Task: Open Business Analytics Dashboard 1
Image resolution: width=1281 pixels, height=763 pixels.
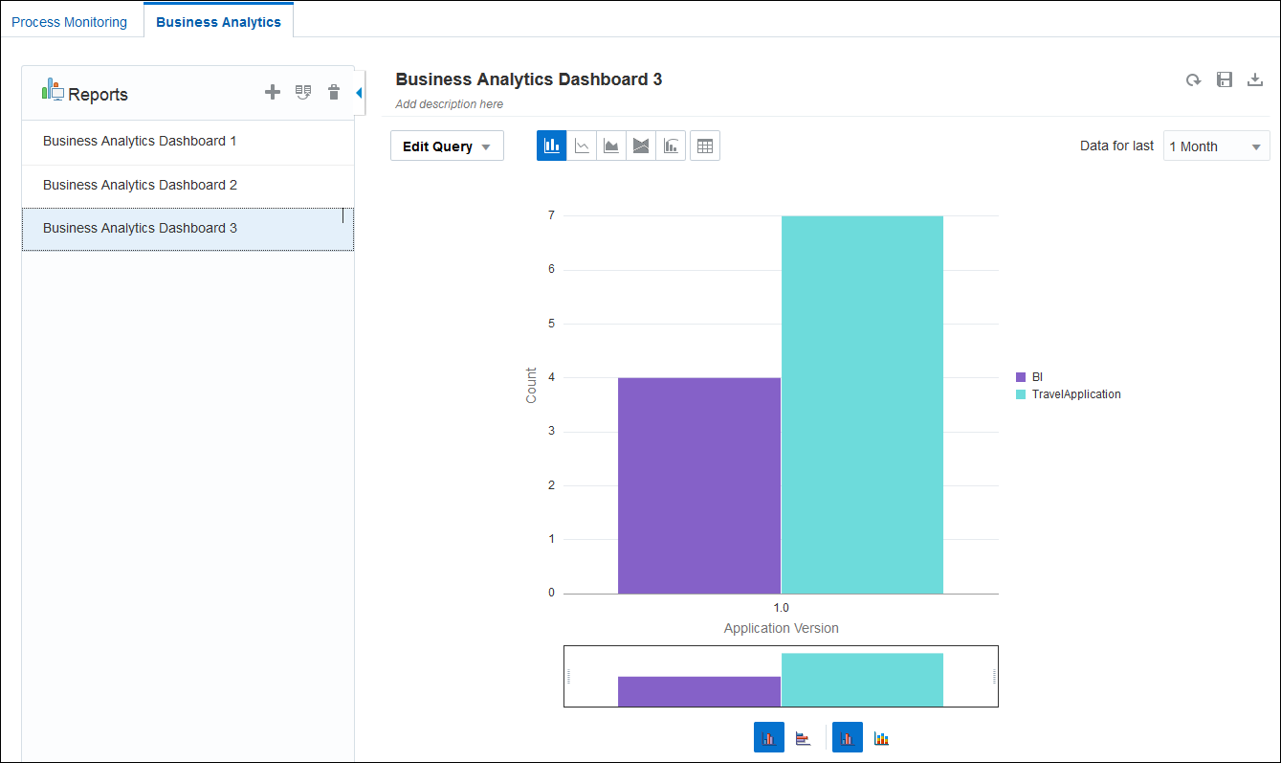Action: coord(140,141)
